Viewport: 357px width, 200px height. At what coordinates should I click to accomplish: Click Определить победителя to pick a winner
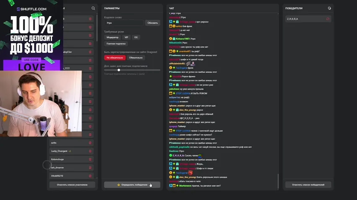tap(132, 185)
